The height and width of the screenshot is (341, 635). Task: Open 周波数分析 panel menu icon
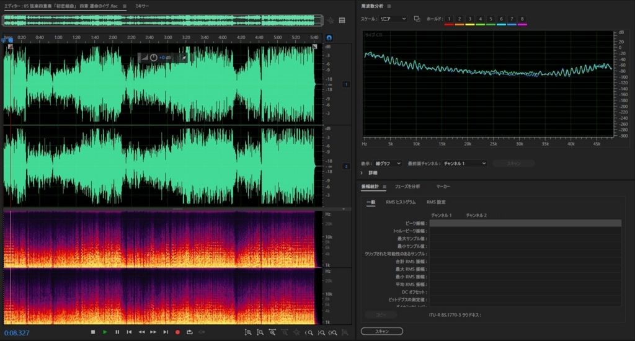pyautogui.click(x=389, y=6)
